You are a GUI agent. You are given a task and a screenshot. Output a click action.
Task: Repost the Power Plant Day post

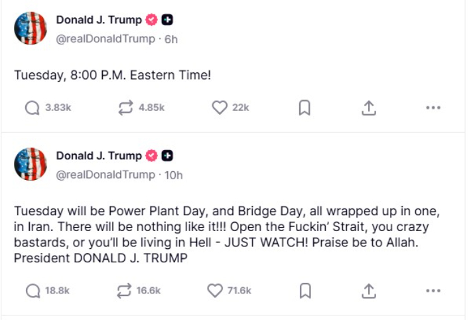click(x=125, y=290)
